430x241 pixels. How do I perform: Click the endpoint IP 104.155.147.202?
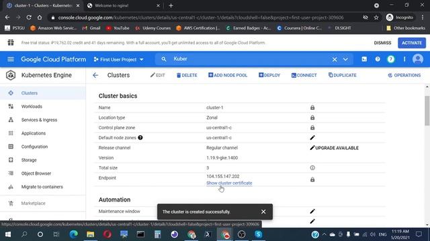coord(222,177)
